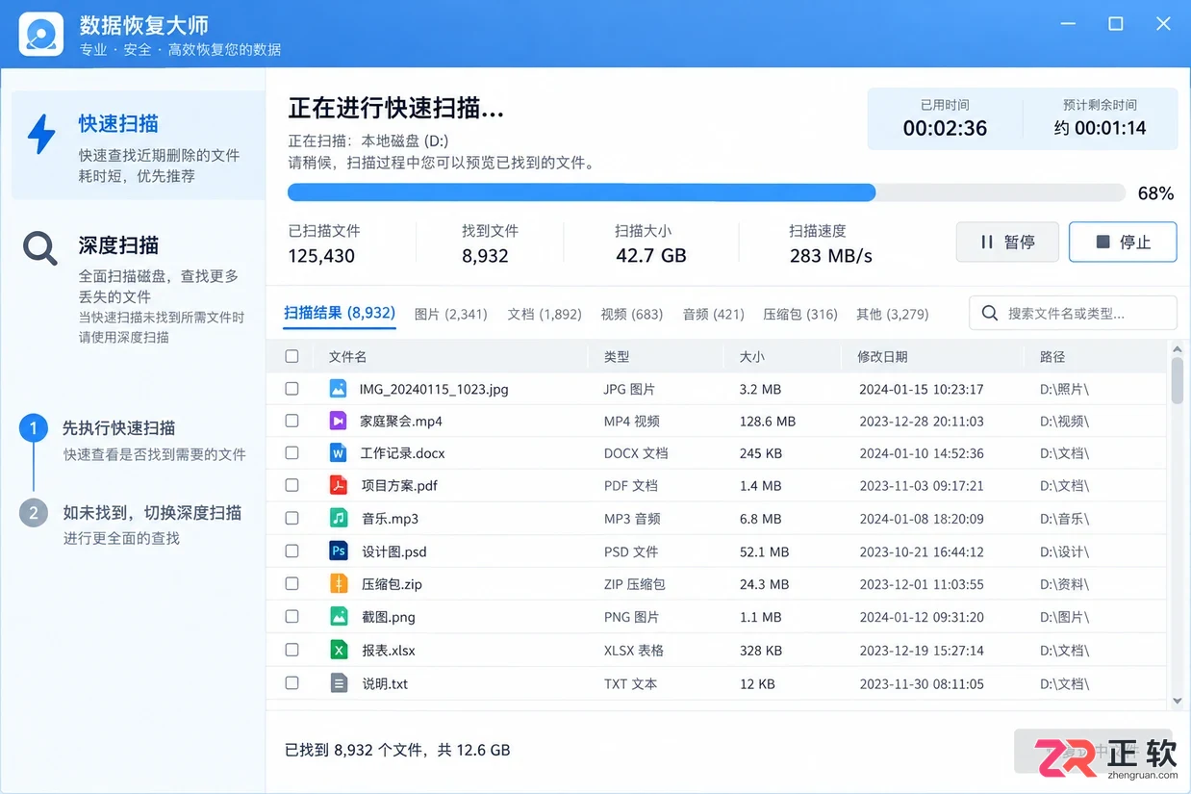Check the box for 工作记录.docx
The height and width of the screenshot is (794, 1191).
pyautogui.click(x=291, y=452)
